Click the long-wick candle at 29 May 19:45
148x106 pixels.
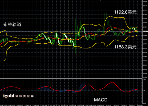pos(76,36)
